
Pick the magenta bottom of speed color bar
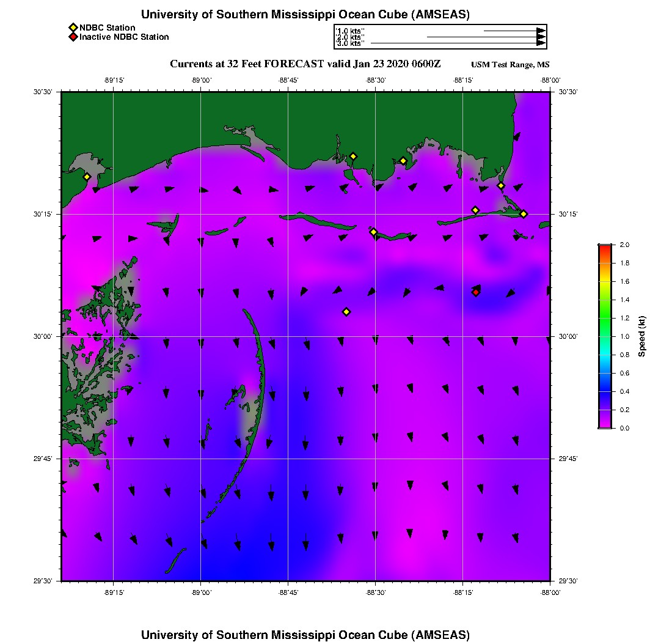click(x=605, y=425)
